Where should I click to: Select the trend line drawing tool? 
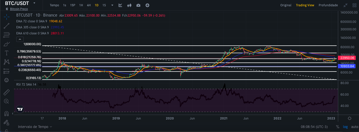click(x=7, y=26)
